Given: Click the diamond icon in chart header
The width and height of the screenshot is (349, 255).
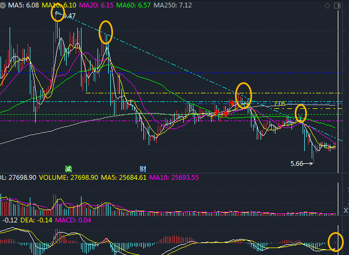Looking at the screenshot, I should 327,5.
